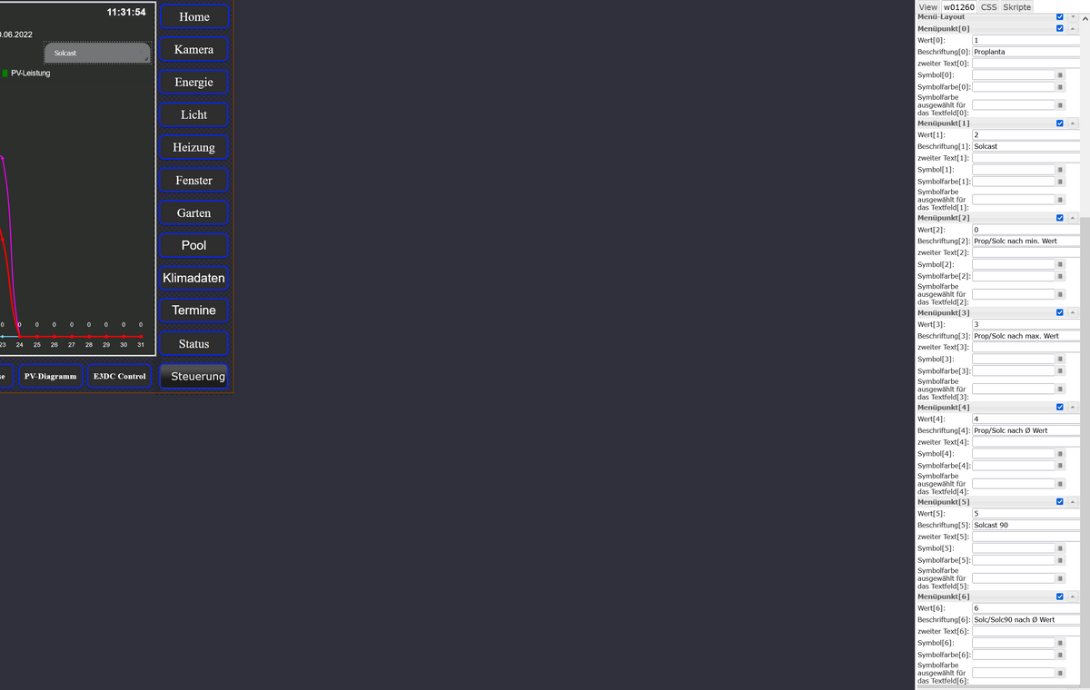Collapse the Menüpunkt[3] section
1090x690 pixels.
[1073, 312]
